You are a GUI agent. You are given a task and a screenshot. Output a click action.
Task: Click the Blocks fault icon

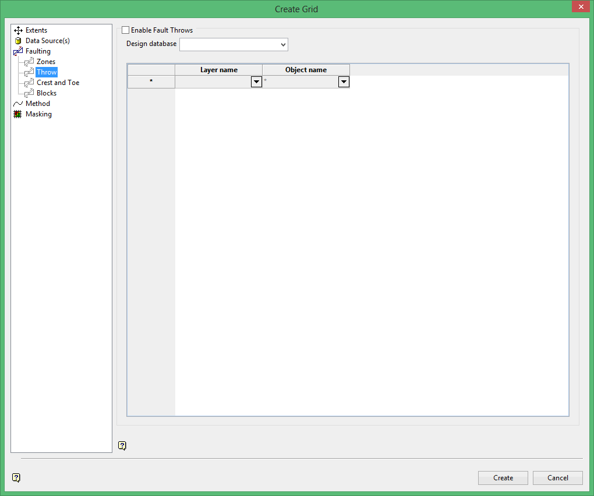[x=29, y=93]
